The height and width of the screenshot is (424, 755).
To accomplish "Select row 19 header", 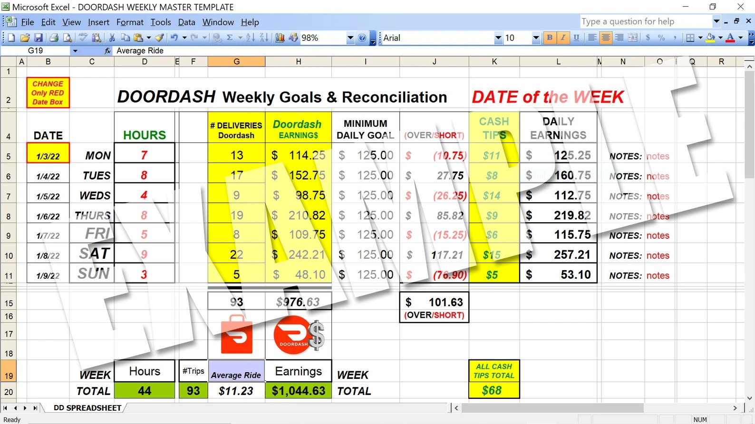I will pos(9,371).
